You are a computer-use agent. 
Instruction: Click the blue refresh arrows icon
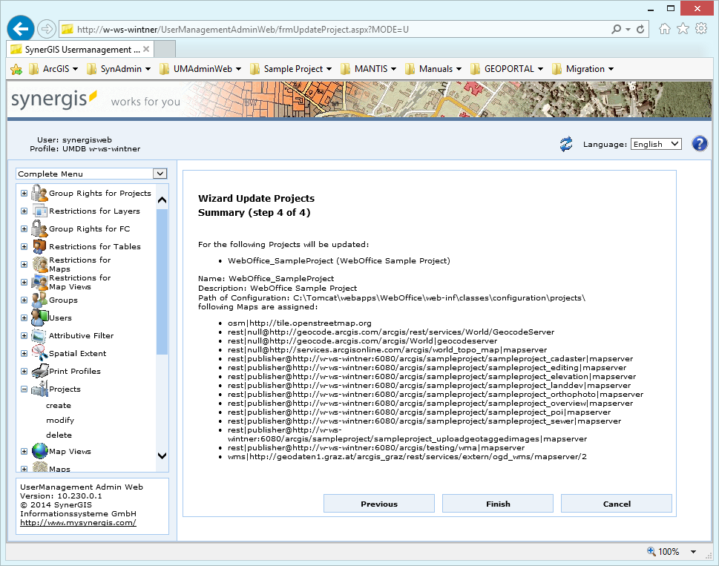(567, 144)
